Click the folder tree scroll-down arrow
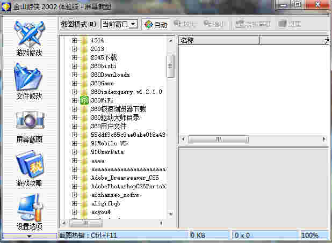Viewport: 332px width, 243px height. tap(170, 213)
